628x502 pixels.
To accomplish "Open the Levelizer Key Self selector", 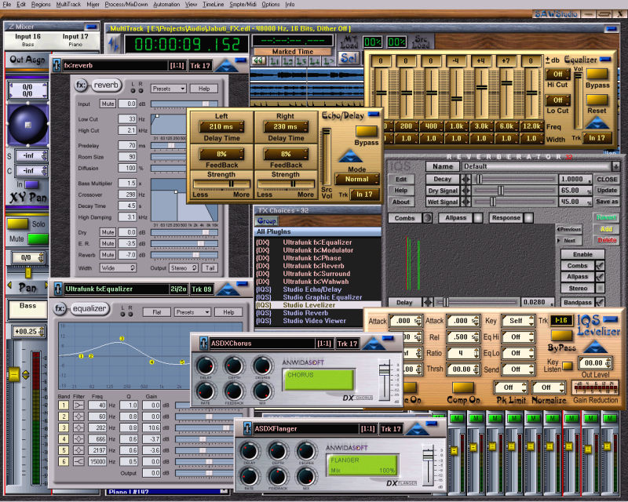I will click(517, 321).
